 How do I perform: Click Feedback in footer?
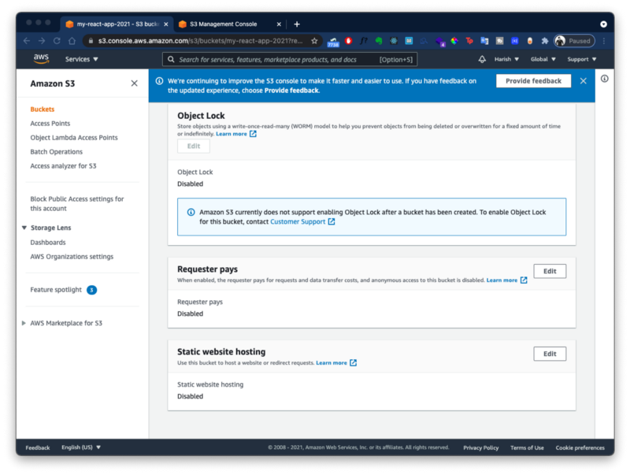[x=38, y=447]
